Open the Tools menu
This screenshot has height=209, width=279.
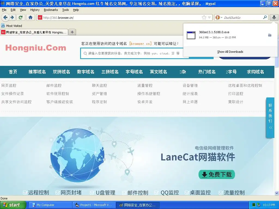[65, 10]
